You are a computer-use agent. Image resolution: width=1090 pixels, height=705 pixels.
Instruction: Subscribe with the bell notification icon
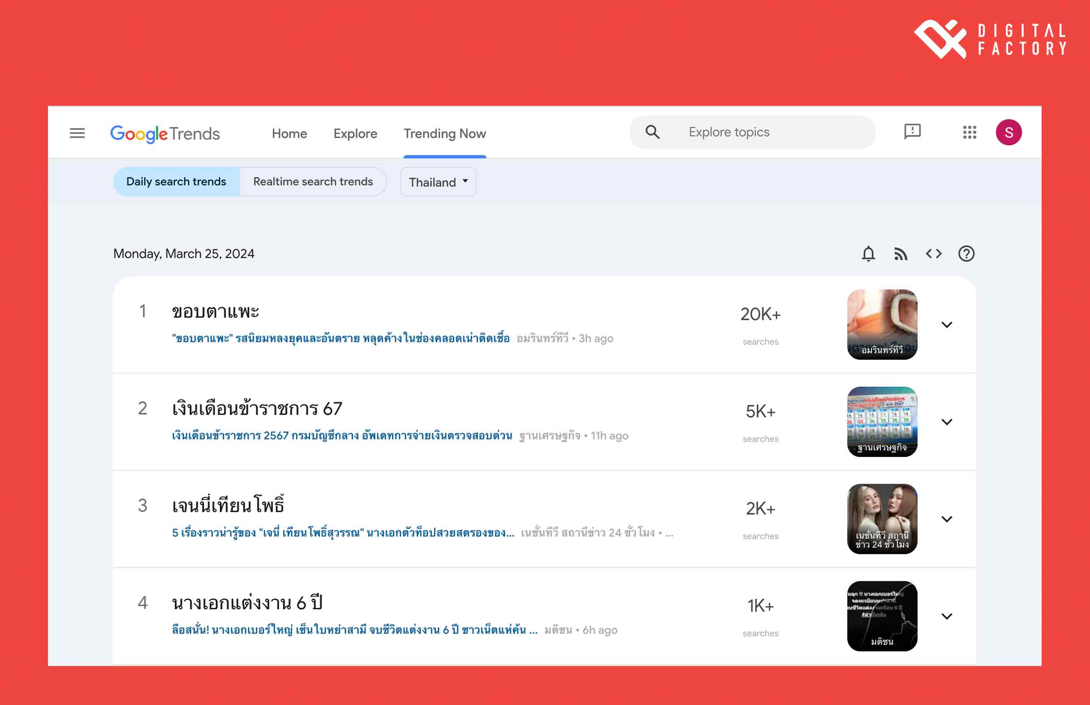[x=868, y=254]
